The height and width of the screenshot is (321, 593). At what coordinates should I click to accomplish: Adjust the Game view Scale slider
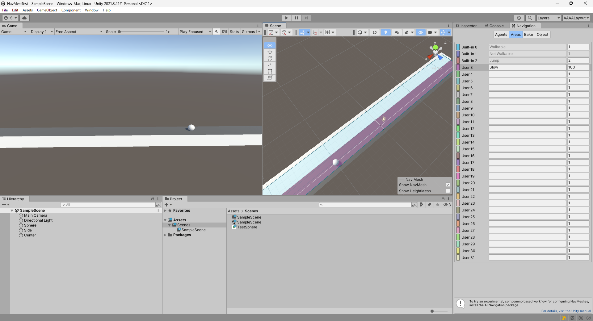[141, 32]
